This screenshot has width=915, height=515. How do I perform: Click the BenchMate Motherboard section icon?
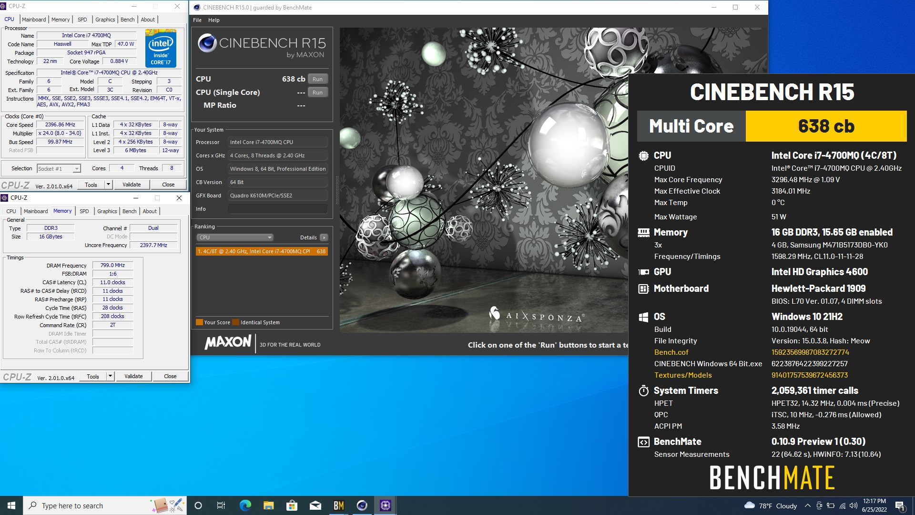643,288
